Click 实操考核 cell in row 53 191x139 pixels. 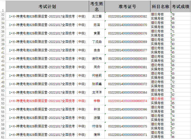tap(160, 103)
